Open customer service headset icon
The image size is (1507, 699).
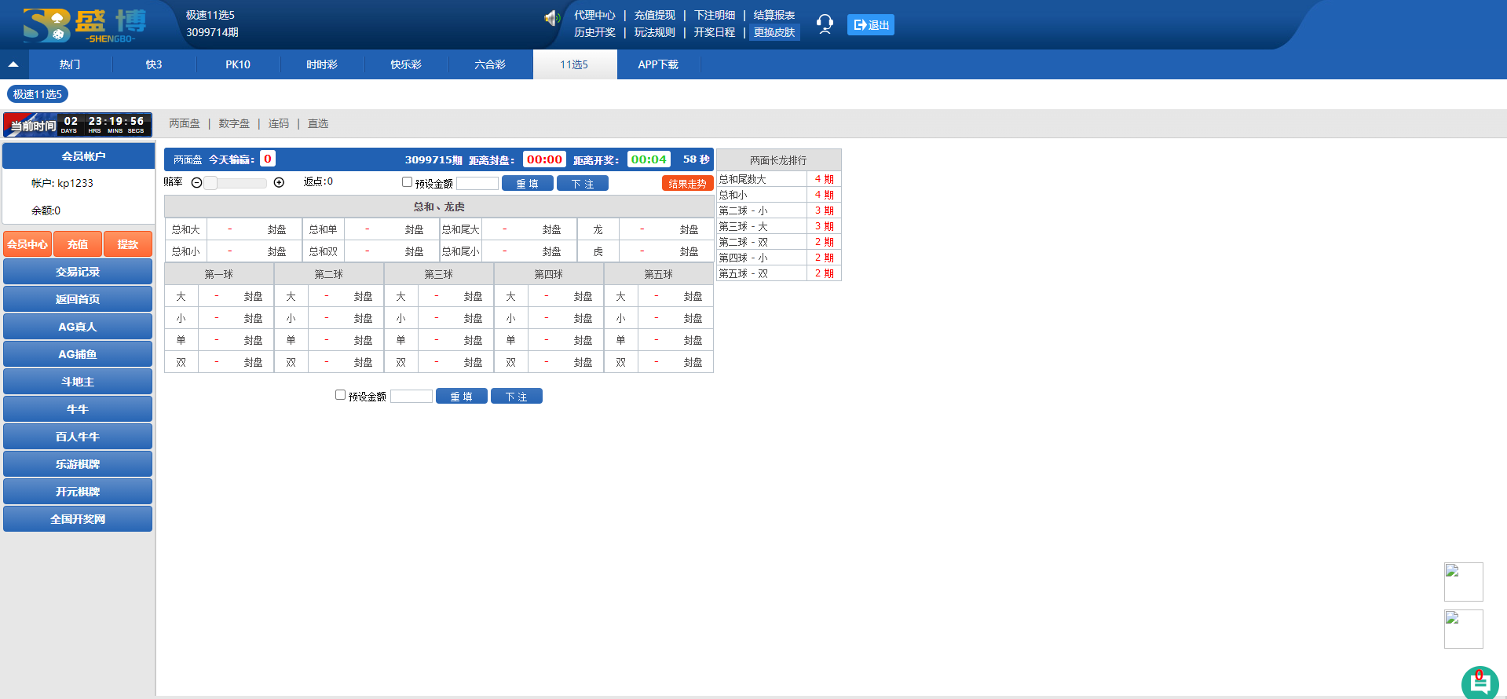coord(825,24)
